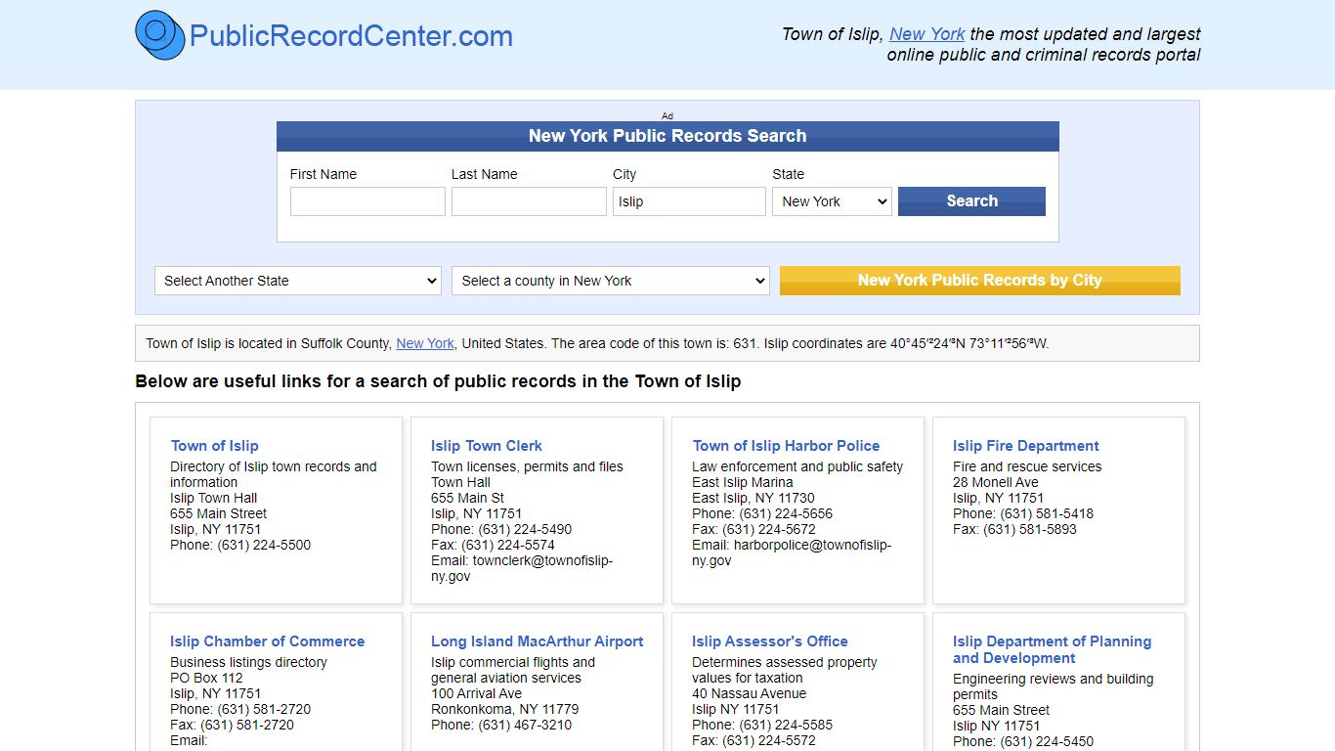Screen dimensions: 1335x751
Task: Open the Islip Fire Department link
Action: (1026, 446)
